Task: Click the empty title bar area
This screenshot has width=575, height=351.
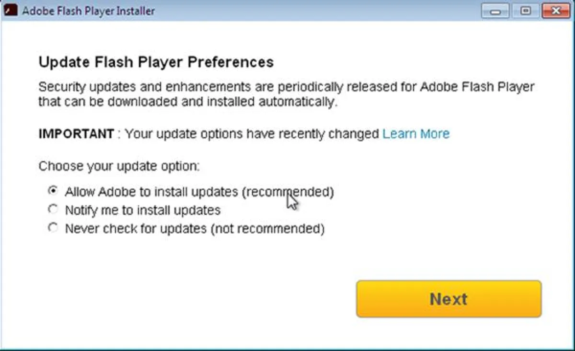Action: 316,11
